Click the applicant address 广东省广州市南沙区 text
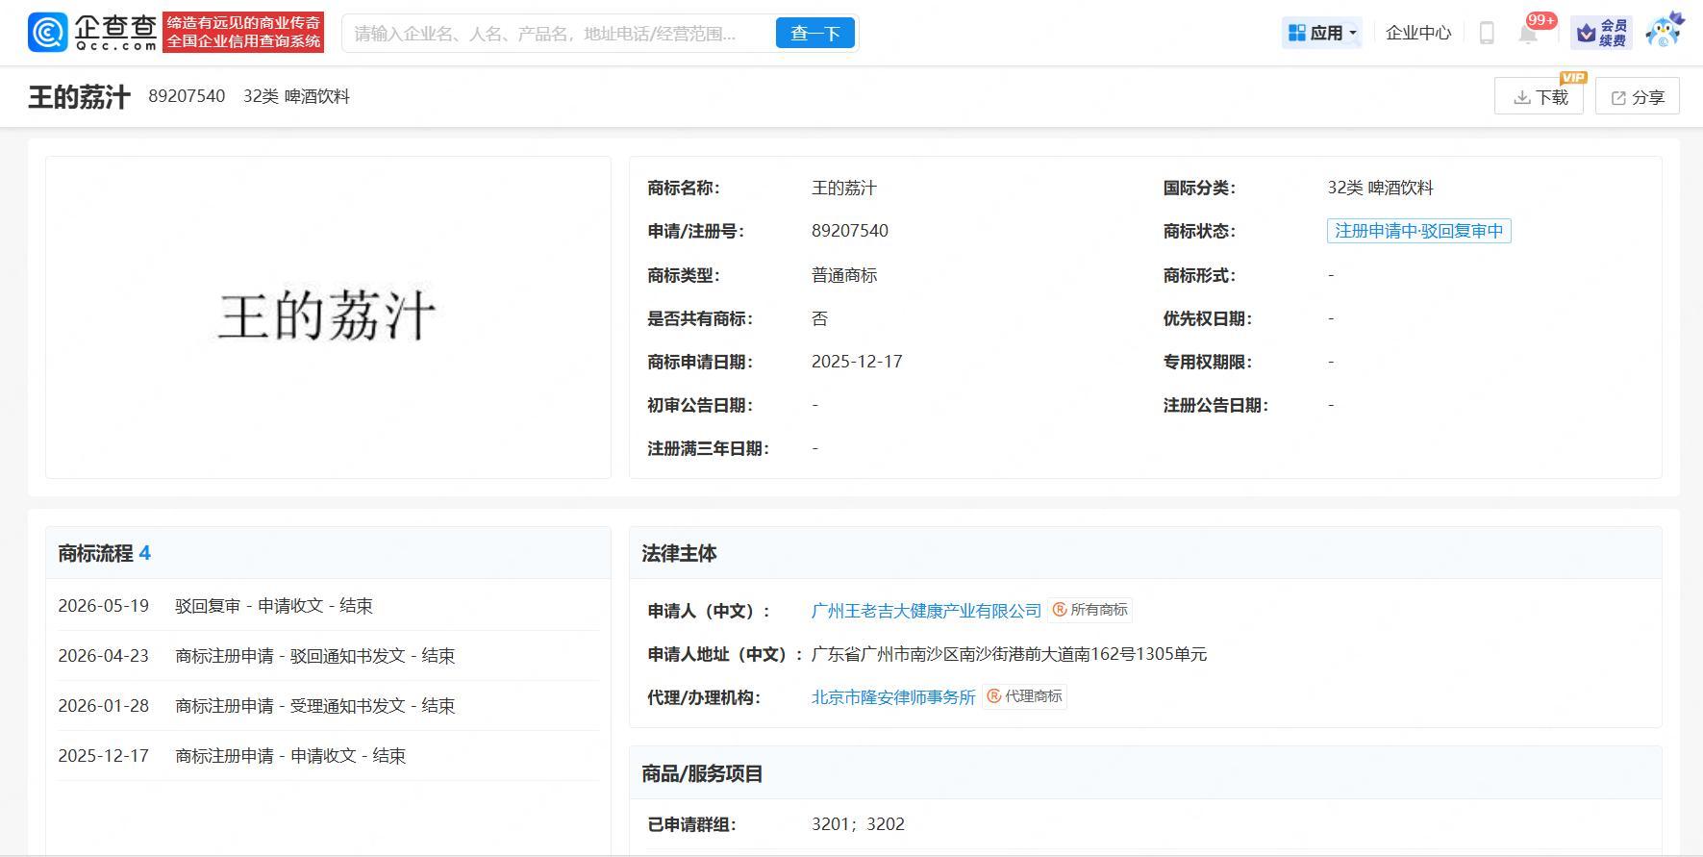 (x=1009, y=654)
